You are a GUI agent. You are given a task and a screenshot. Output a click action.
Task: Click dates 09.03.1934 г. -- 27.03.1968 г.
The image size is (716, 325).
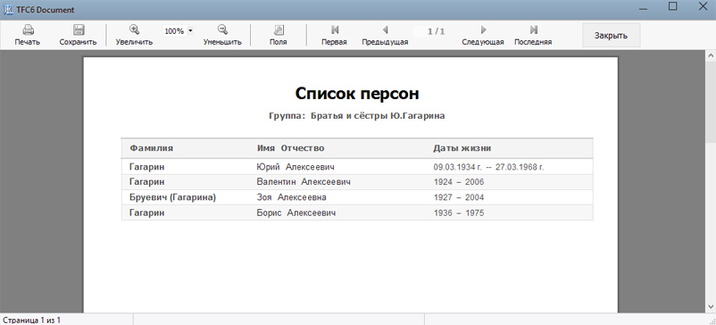click(x=488, y=167)
